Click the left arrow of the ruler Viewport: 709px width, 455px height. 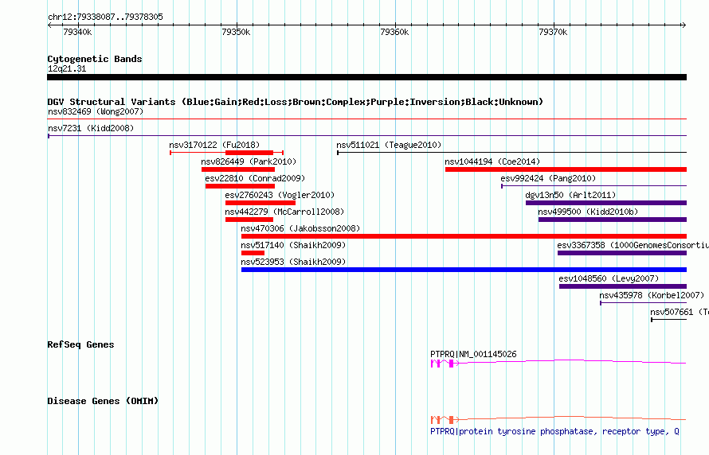click(49, 25)
